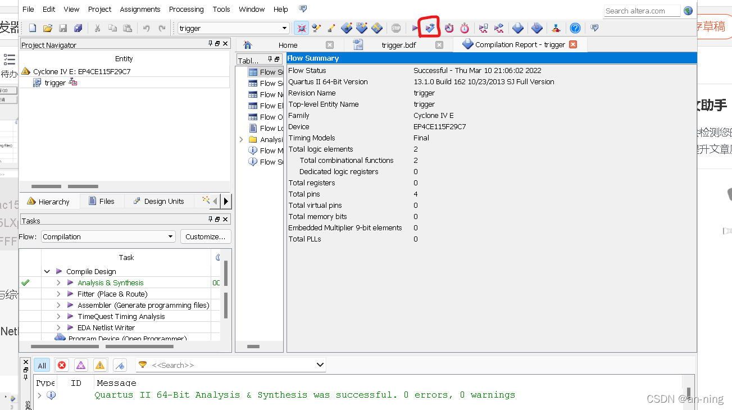Viewport: 732px width, 410px height.
Task: Pin the Project Navigator panel
Action: pos(211,44)
